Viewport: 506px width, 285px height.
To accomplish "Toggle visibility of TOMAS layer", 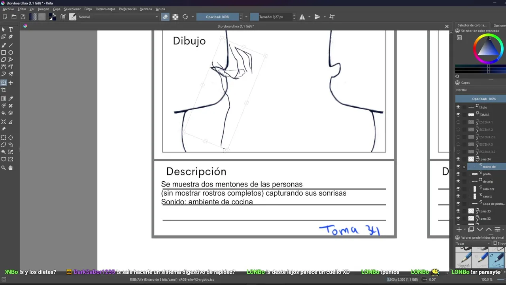I will [458, 115].
